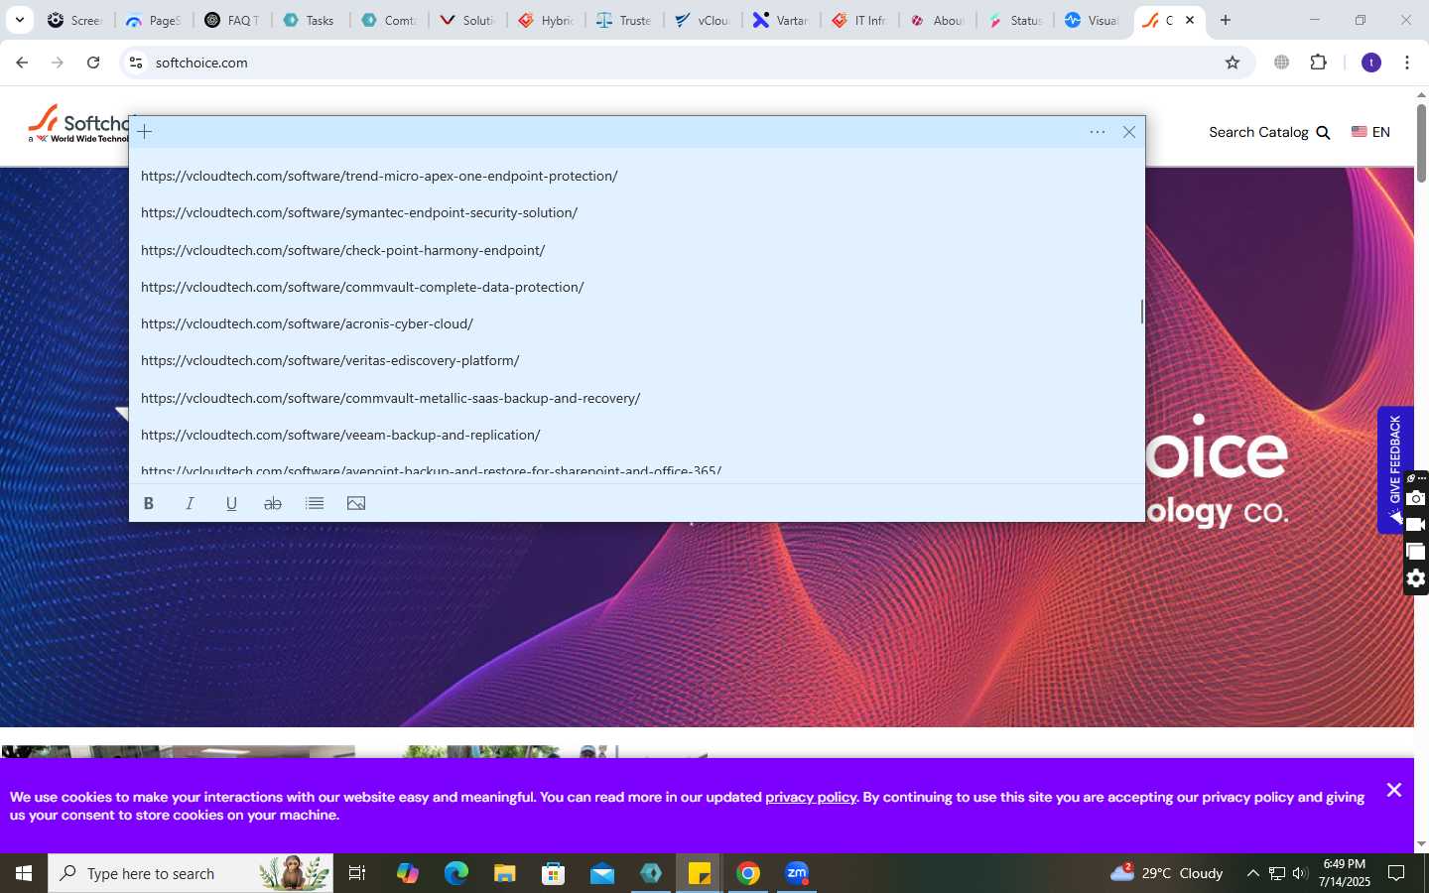Image resolution: width=1429 pixels, height=893 pixels.
Task: Switch to the FAQ tab
Action: (x=232, y=20)
